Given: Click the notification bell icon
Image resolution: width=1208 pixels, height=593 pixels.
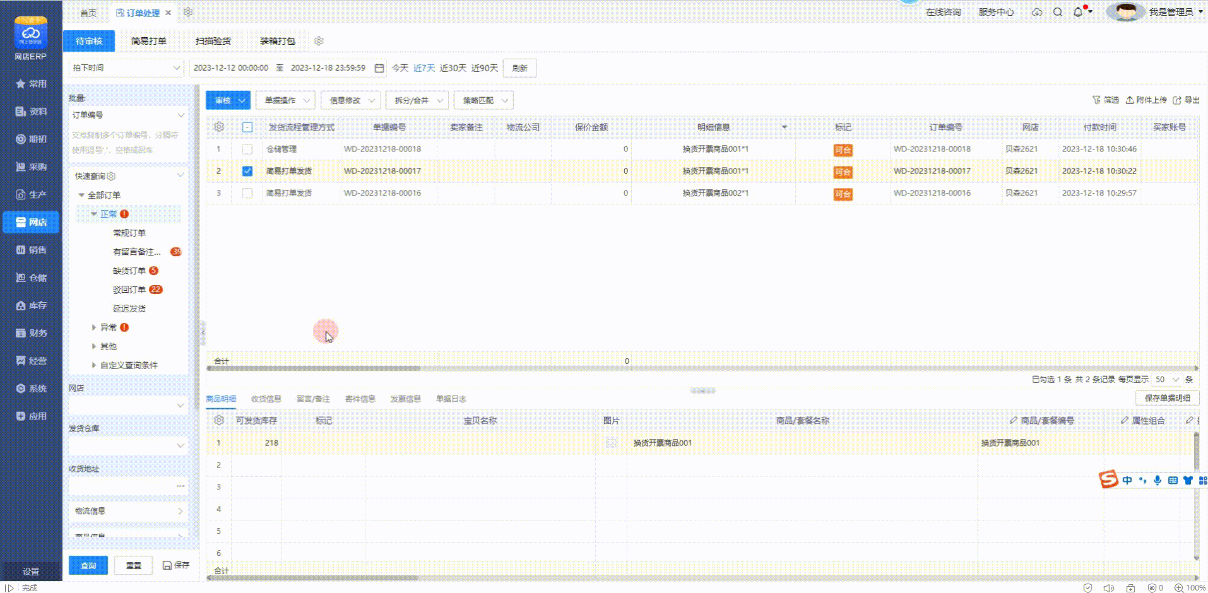Looking at the screenshot, I should (1078, 12).
